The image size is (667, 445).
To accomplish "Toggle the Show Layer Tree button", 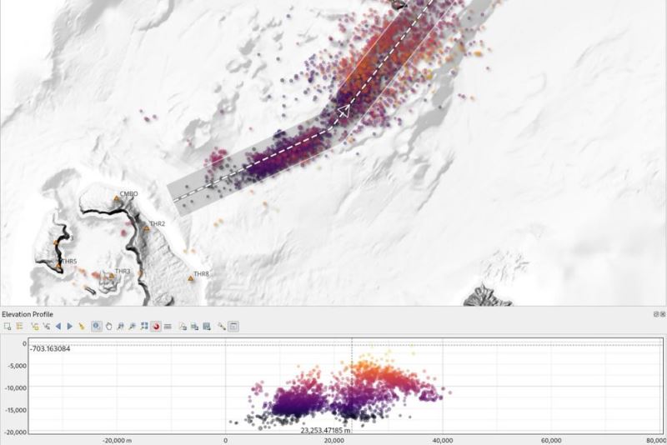I will pyautogui.click(x=19, y=326).
